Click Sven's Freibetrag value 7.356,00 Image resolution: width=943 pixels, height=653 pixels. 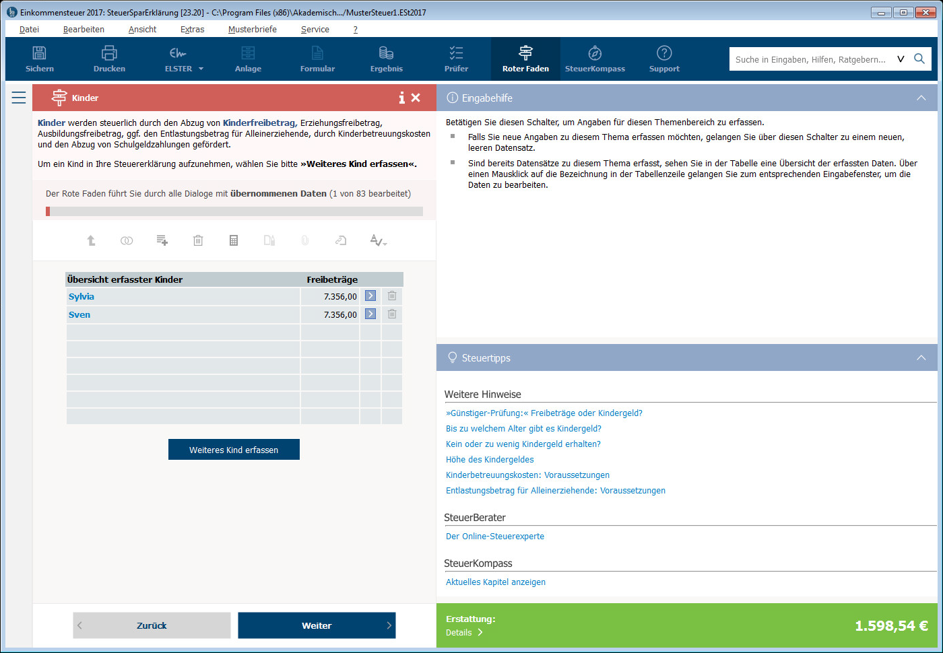click(340, 315)
